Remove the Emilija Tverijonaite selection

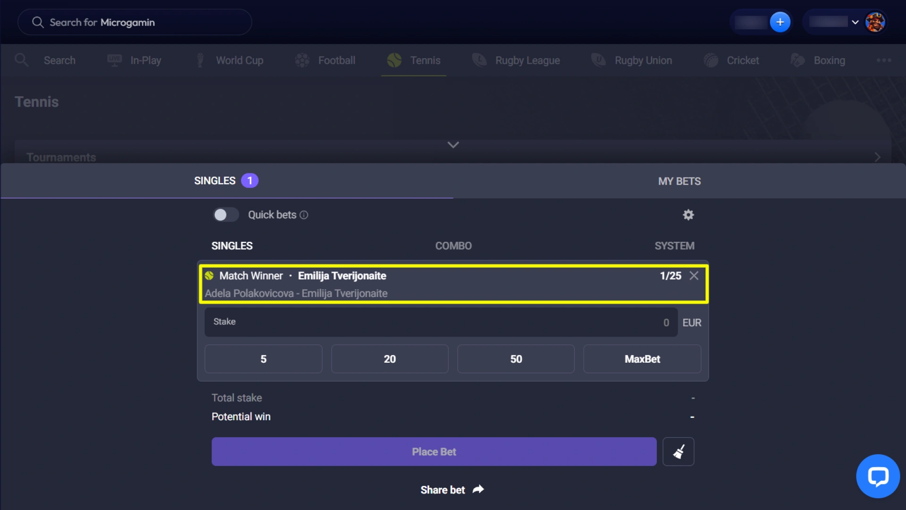694,276
